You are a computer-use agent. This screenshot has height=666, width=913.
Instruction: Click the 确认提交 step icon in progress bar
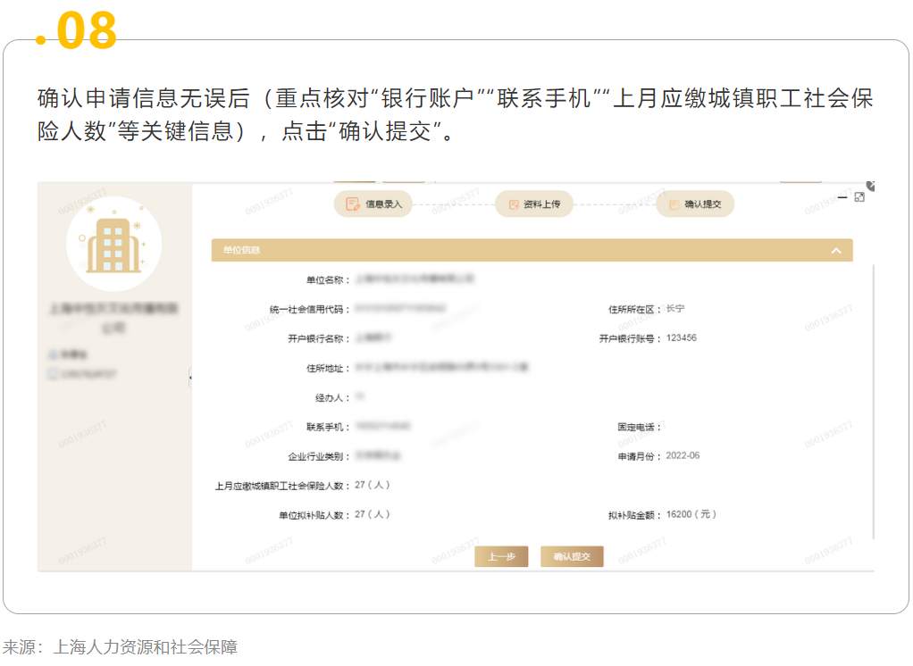pos(674,204)
